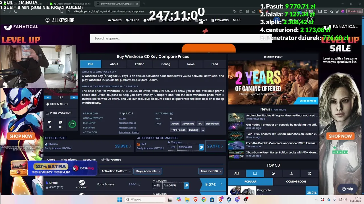Image resolution: width=364 pixels, height=204 pixels.
Task: Open the Allkeyshop logo homepage link
Action: [59, 20]
